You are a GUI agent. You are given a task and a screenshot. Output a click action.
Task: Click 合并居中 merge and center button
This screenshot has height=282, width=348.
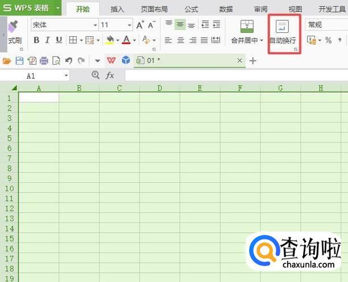click(x=245, y=32)
